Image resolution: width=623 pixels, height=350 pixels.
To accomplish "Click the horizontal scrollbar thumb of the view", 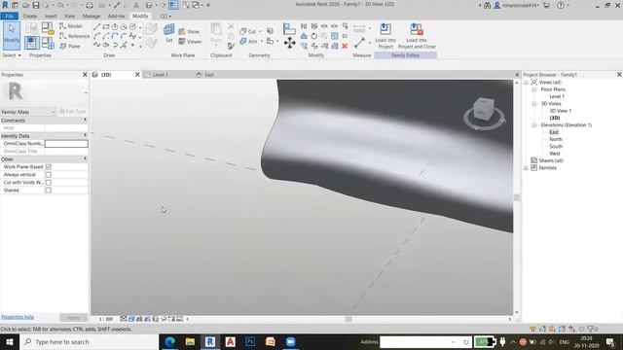I will click(348, 319).
